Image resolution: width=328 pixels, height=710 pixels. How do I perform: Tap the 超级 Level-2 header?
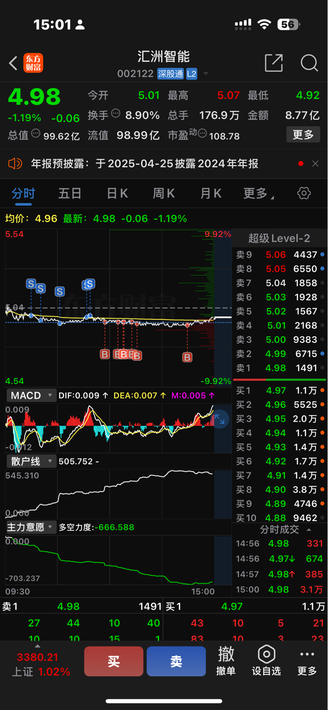[x=279, y=238]
